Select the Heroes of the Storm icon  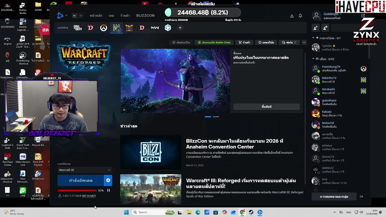pos(168,28)
